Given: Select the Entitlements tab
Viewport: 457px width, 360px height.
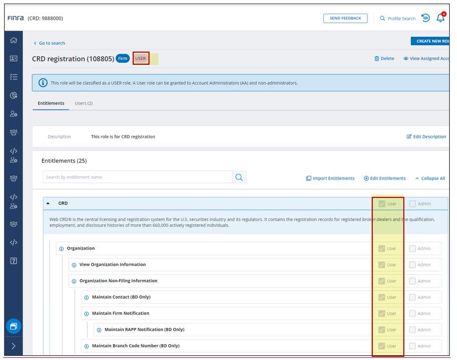Looking at the screenshot, I should pyautogui.click(x=51, y=103).
